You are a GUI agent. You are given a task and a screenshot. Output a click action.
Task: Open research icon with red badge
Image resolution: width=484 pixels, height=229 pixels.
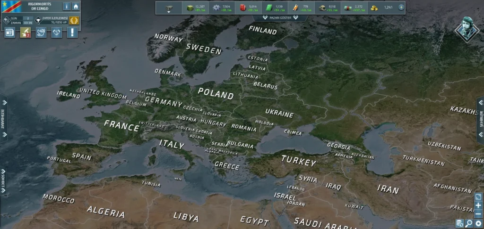point(26,33)
